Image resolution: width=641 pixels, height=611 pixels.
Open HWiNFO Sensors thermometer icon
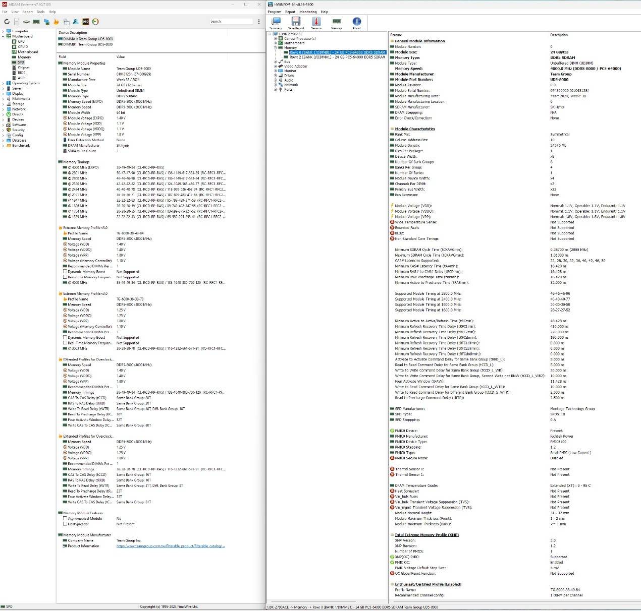(316, 22)
